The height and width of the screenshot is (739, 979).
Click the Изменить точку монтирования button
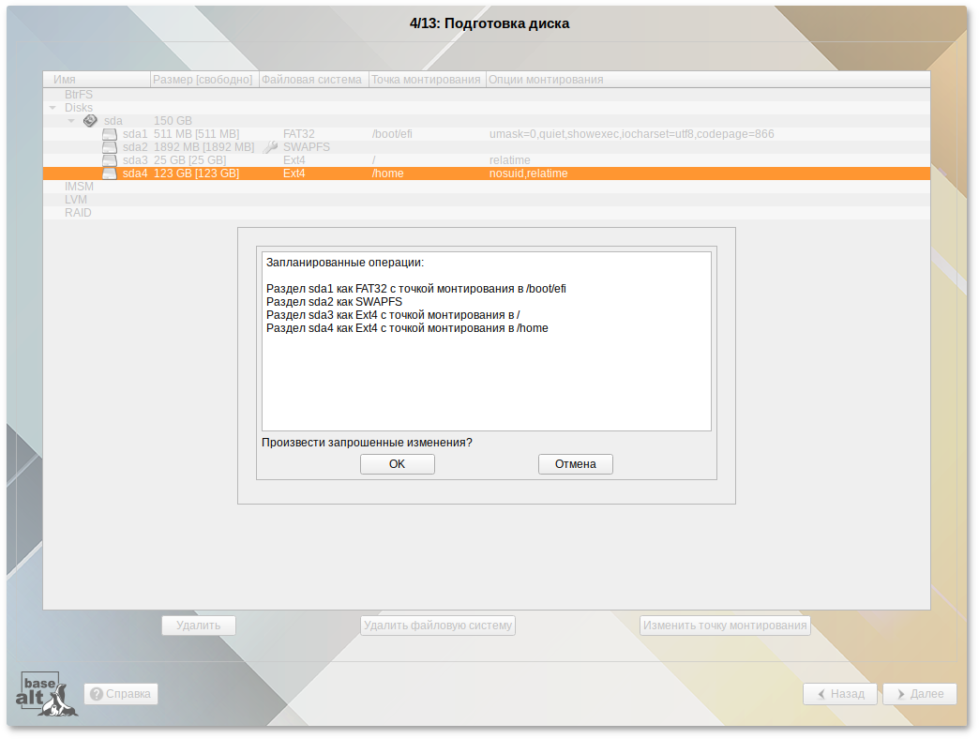pyautogui.click(x=725, y=626)
